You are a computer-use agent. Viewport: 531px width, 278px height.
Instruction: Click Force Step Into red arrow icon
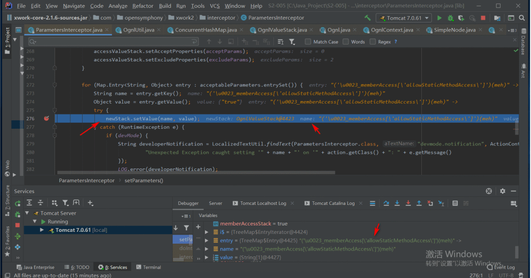coord(408,203)
